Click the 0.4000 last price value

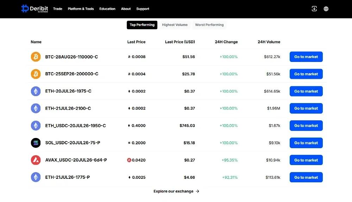(138, 126)
